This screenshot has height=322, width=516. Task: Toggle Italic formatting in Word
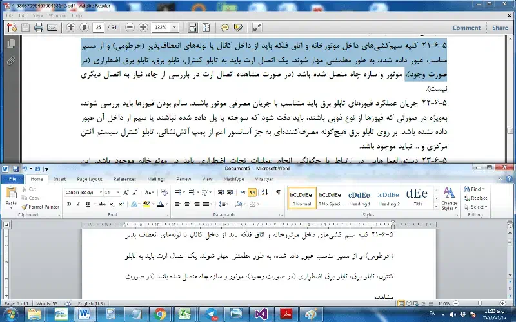point(78,204)
